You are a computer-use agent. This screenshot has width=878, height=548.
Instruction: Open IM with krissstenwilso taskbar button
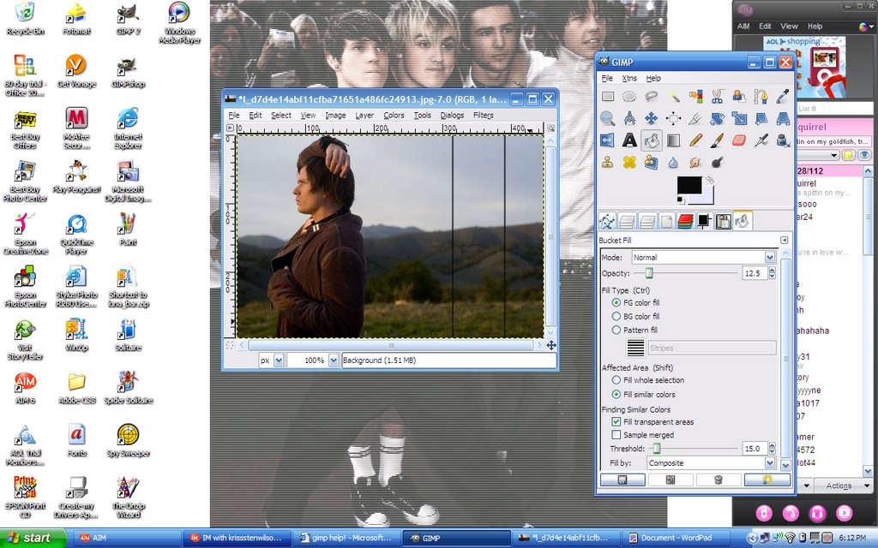(x=238, y=538)
